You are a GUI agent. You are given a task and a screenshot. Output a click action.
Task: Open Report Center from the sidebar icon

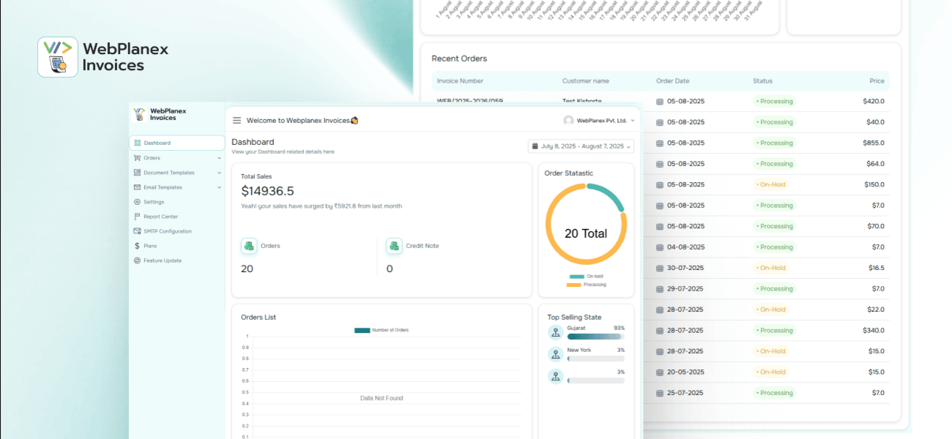[137, 217]
